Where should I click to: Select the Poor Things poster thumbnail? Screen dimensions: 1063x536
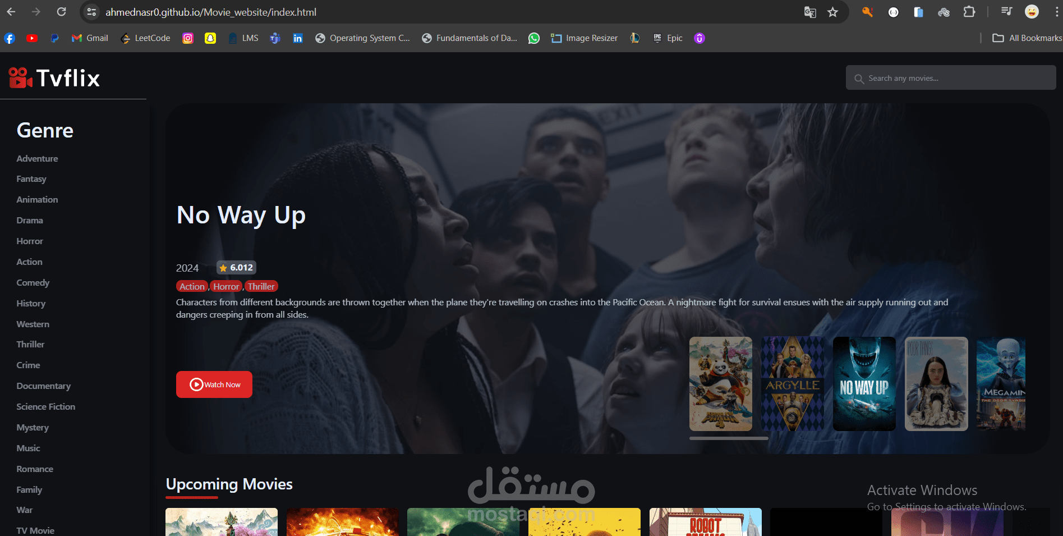point(936,384)
